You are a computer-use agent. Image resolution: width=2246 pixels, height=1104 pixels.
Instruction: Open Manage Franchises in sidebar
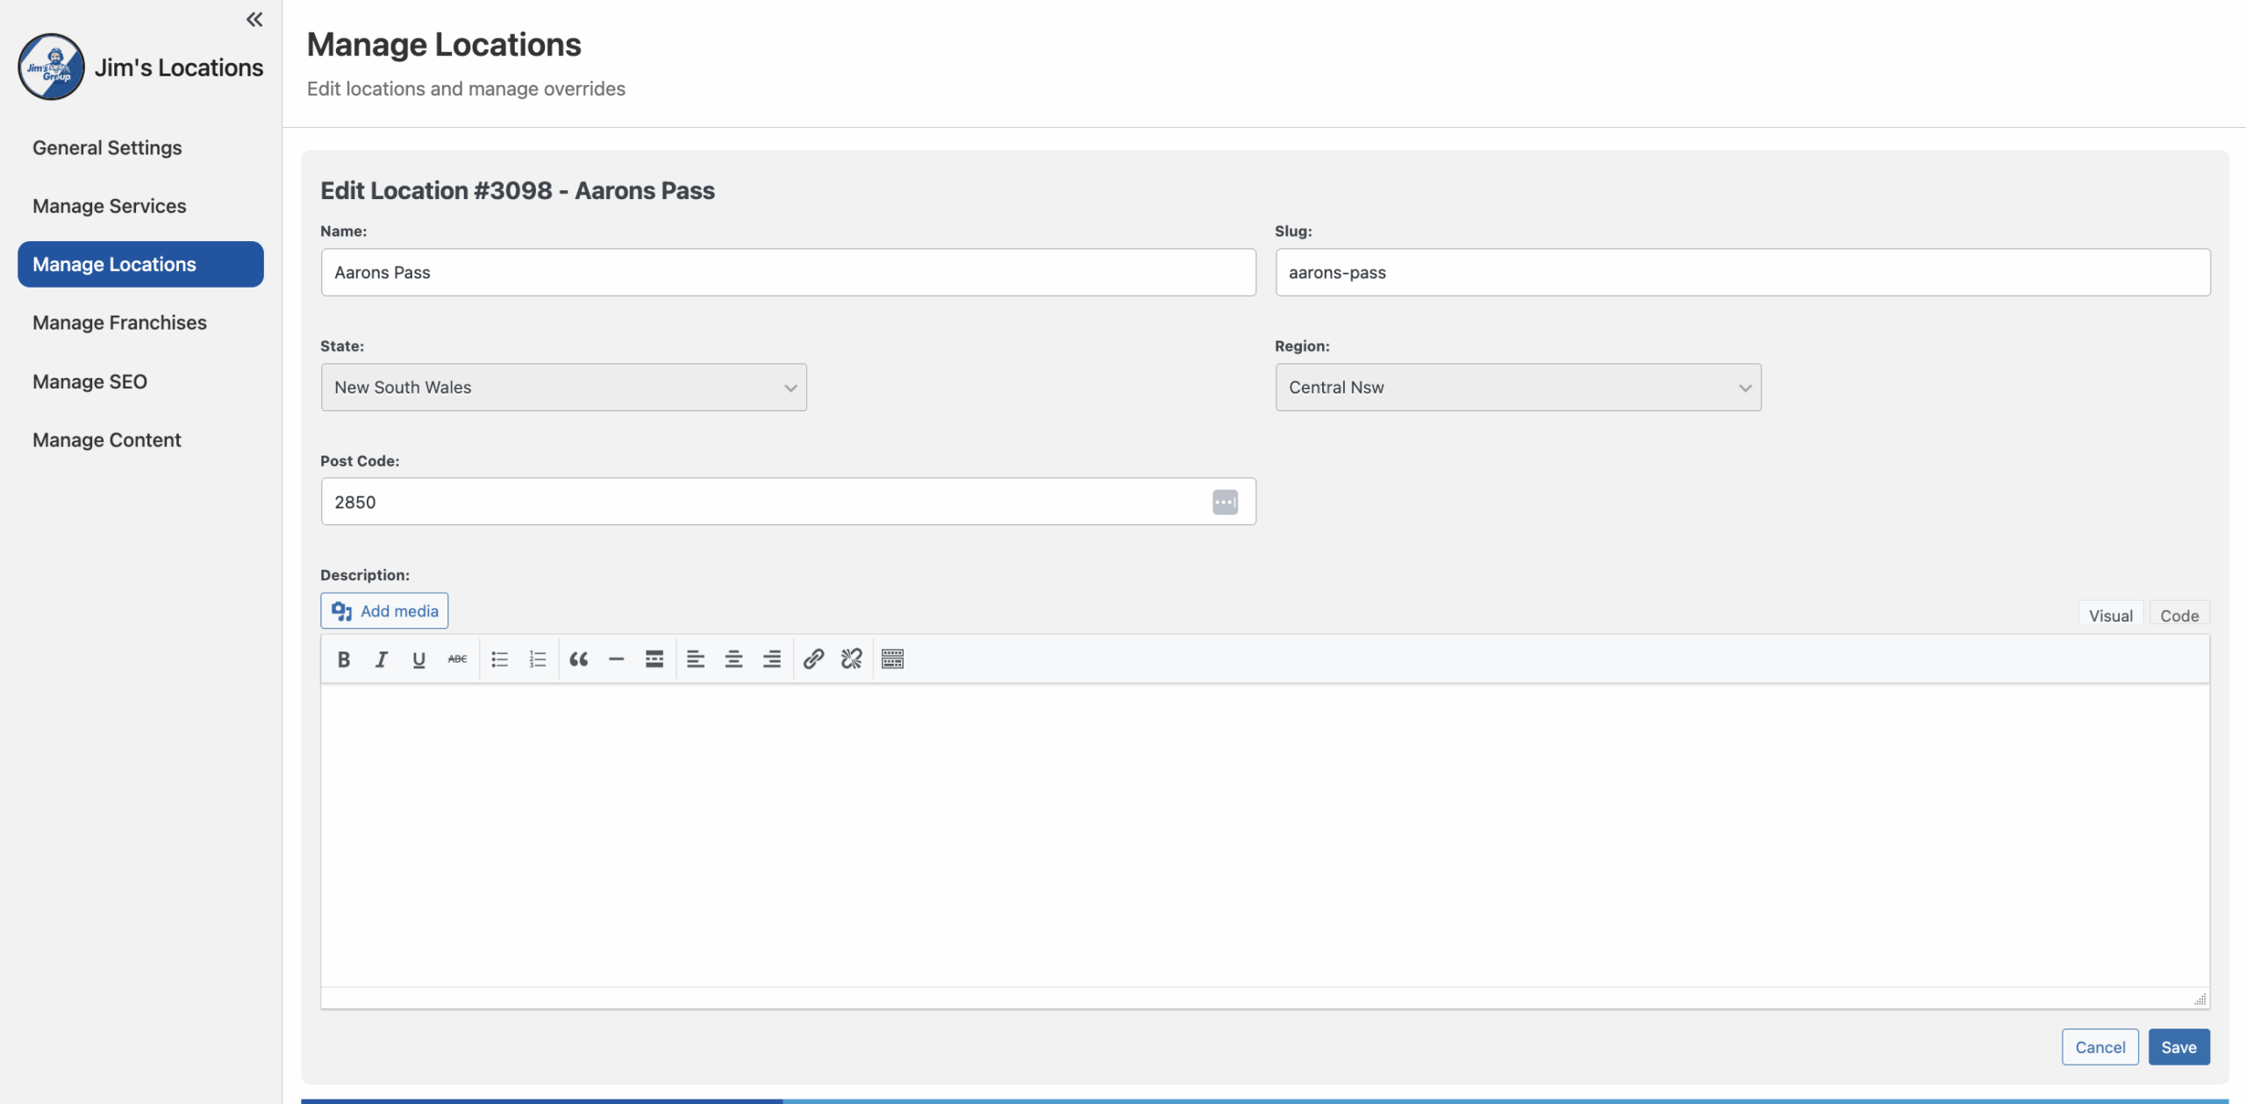[119, 323]
